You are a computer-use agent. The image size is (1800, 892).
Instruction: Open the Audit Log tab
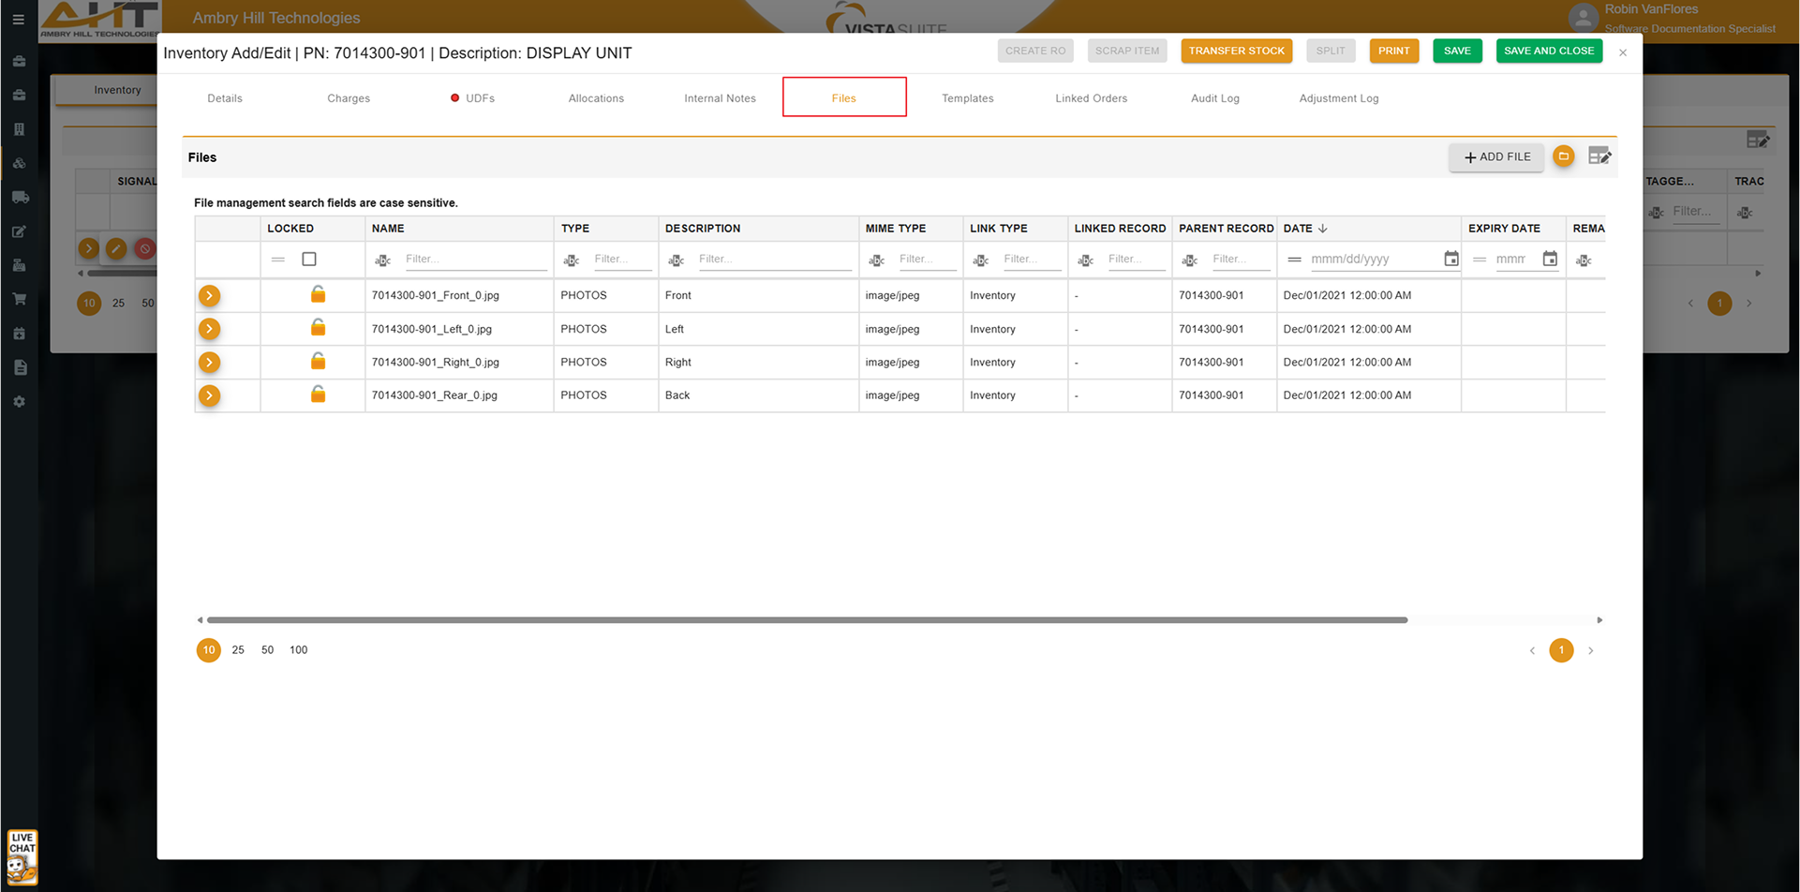[x=1214, y=98]
